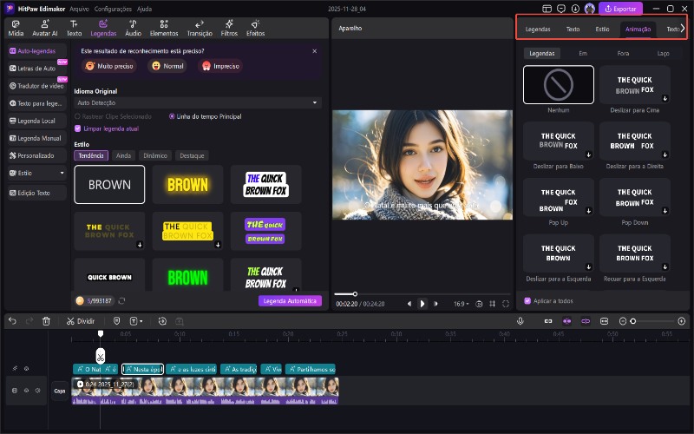Click the Exportar button

click(x=621, y=9)
